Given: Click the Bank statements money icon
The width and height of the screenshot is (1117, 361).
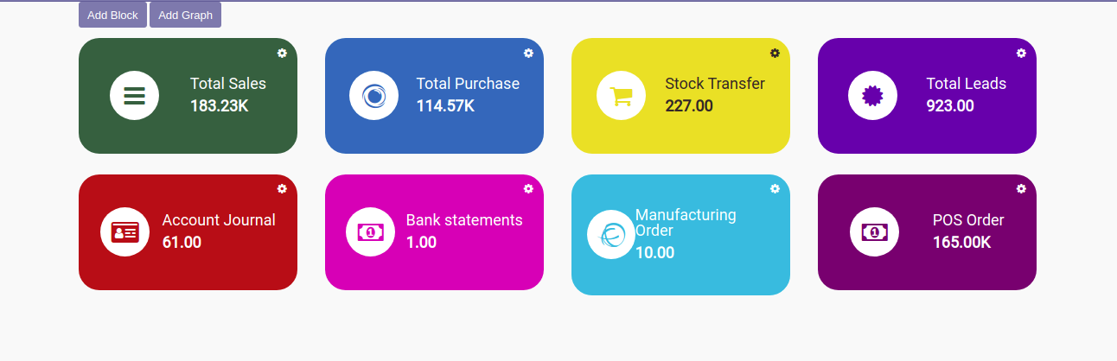Looking at the screenshot, I should click(370, 232).
